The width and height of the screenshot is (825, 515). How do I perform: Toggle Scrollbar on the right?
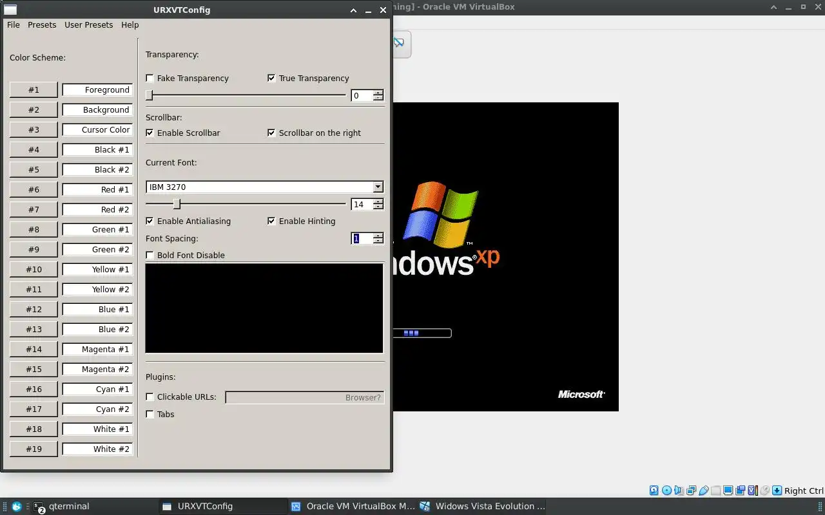click(x=271, y=133)
